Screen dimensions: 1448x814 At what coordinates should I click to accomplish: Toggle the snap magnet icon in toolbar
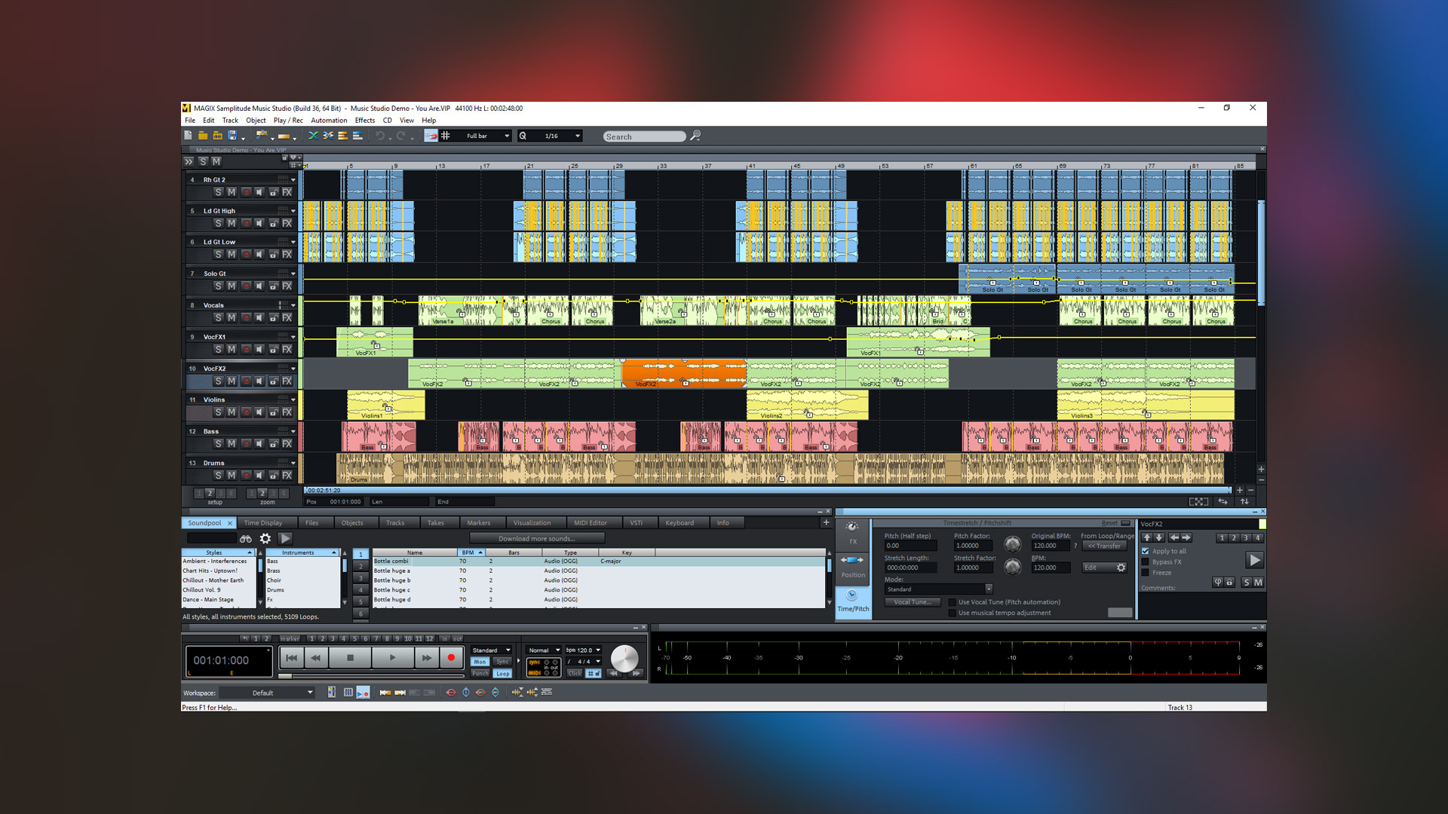tap(430, 136)
